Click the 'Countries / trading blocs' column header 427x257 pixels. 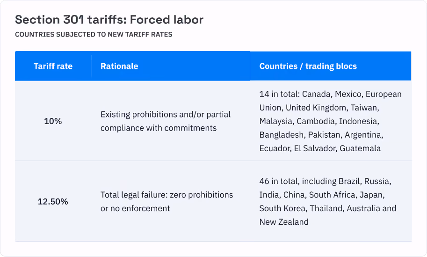coord(308,66)
